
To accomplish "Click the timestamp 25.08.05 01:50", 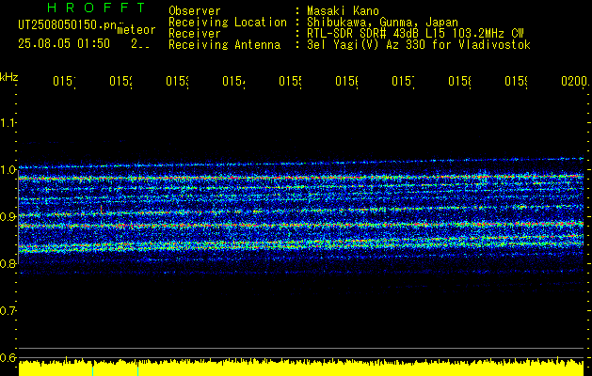I will pyautogui.click(x=64, y=44).
